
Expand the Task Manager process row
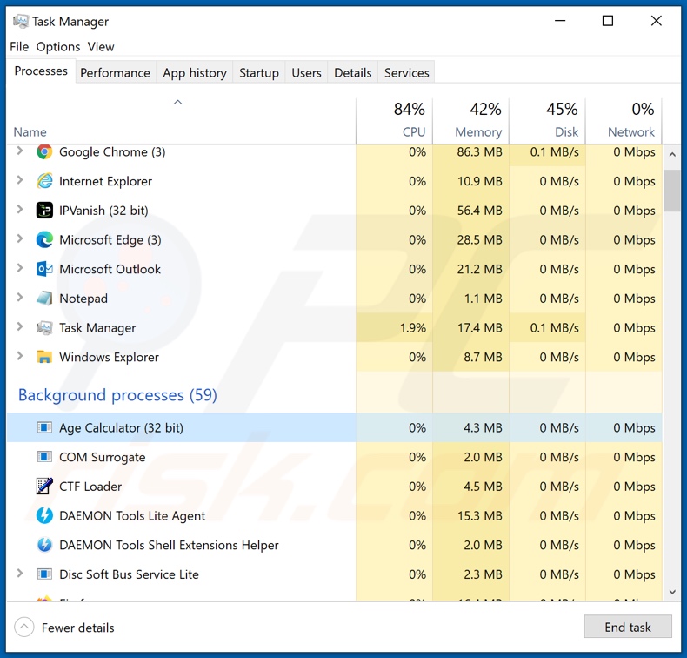click(20, 327)
